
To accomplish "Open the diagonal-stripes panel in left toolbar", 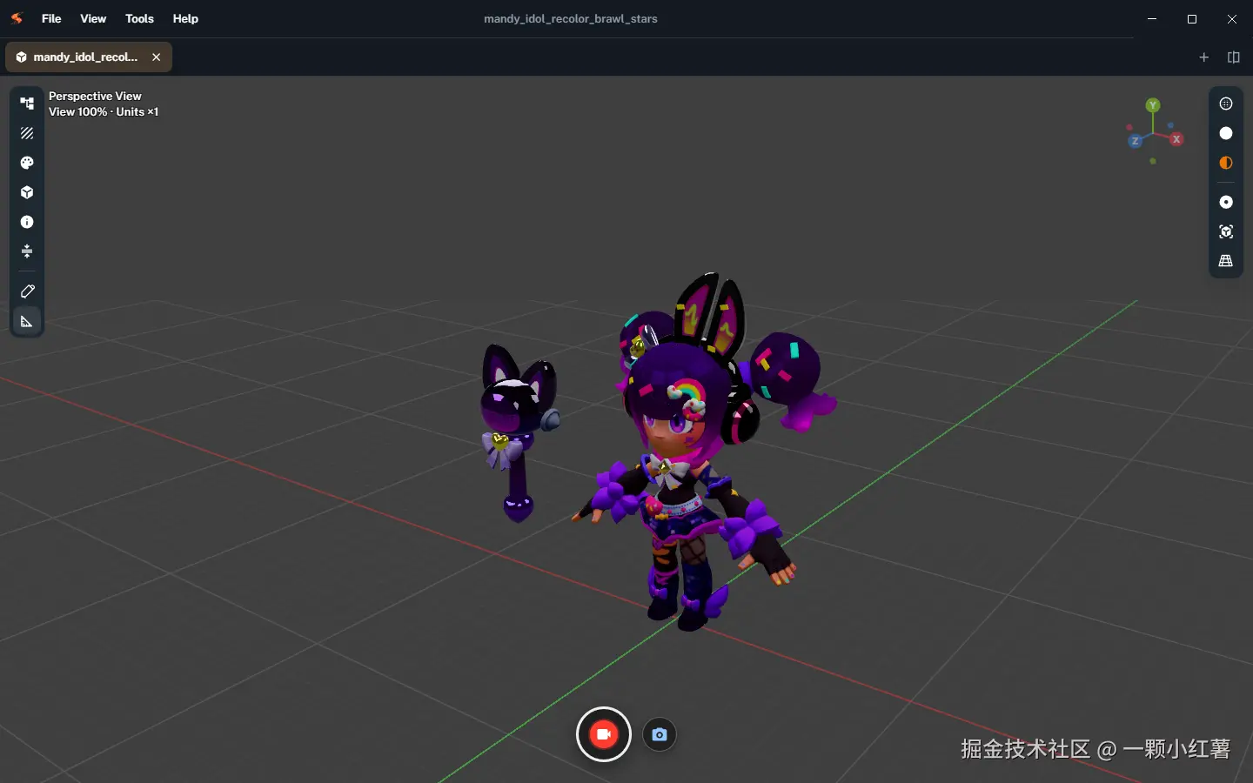I will coord(27,133).
